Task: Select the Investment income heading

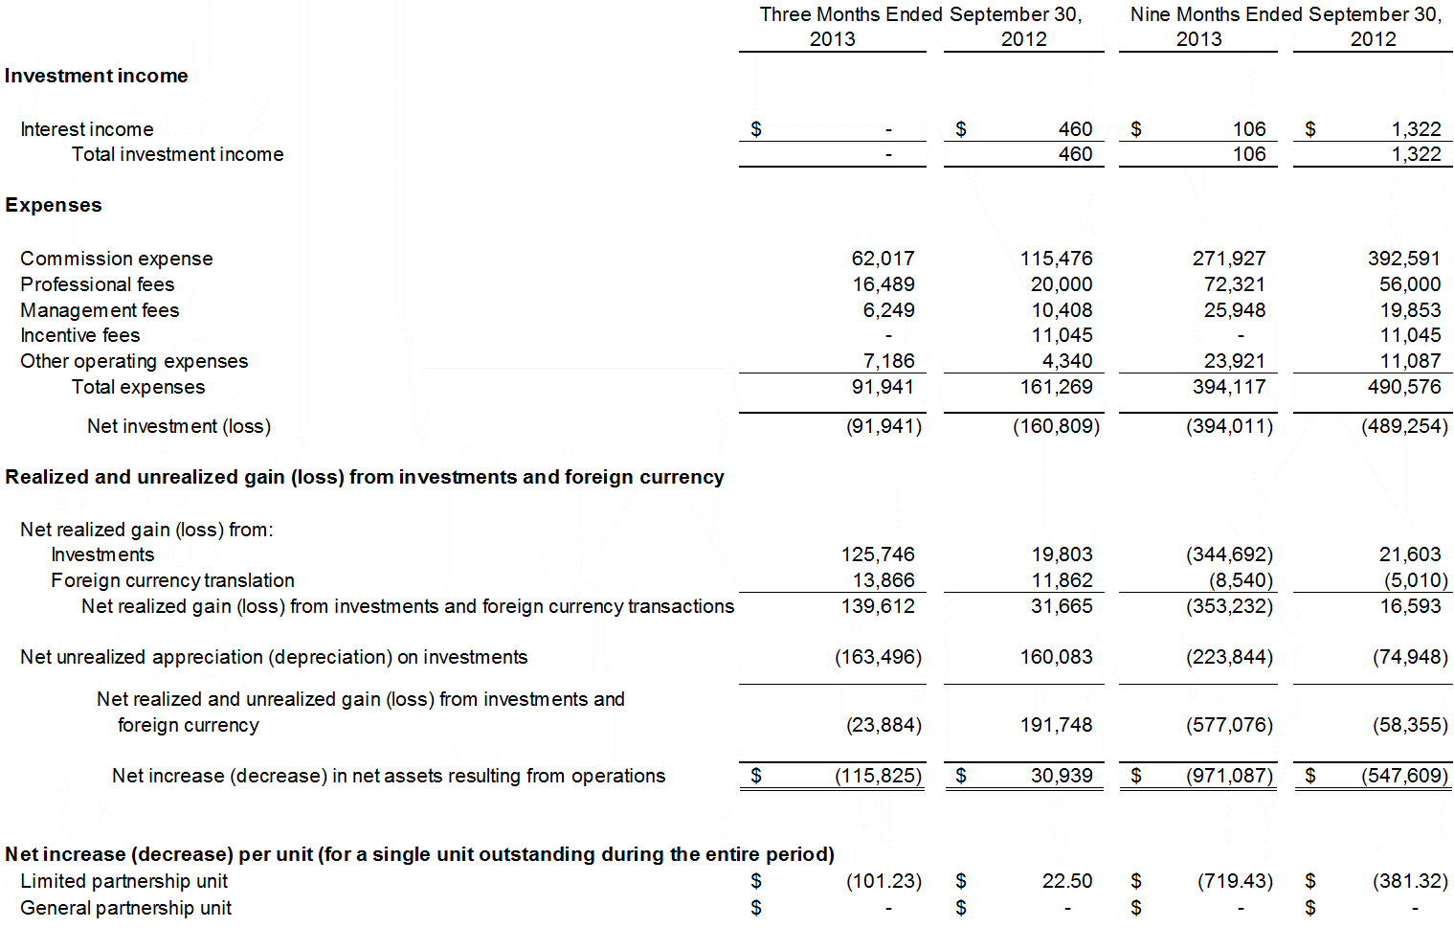Action: [97, 76]
